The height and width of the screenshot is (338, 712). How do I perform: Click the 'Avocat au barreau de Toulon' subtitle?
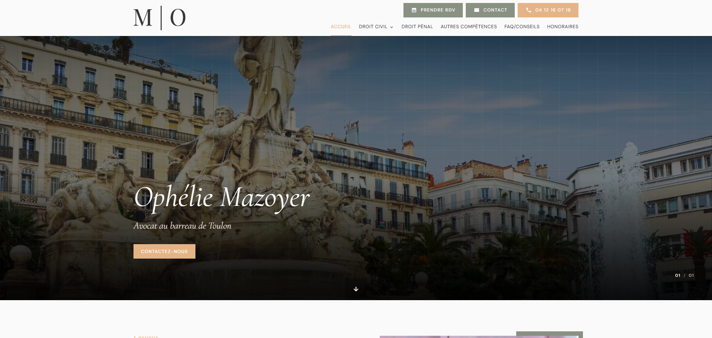tap(182, 226)
